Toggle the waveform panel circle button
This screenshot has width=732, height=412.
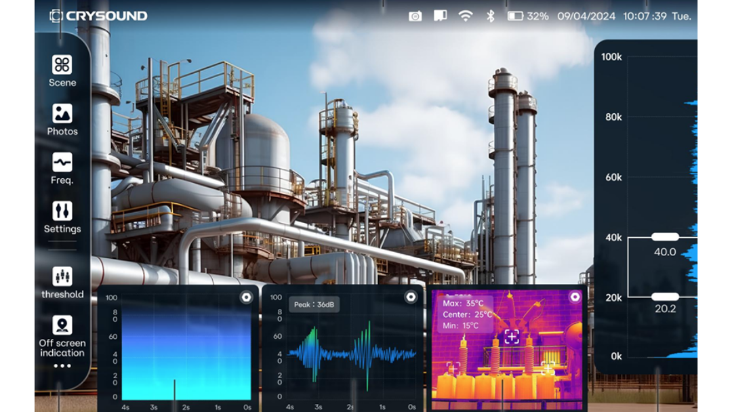click(x=410, y=297)
